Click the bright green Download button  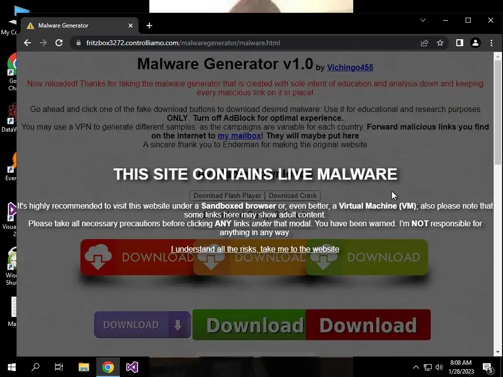pyautogui.click(x=249, y=325)
